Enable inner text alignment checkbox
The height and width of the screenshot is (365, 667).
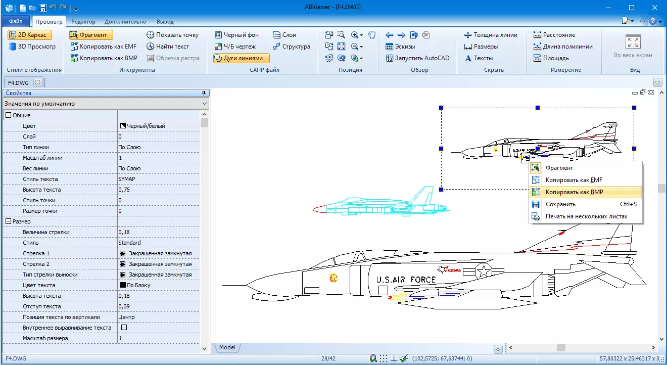124,328
